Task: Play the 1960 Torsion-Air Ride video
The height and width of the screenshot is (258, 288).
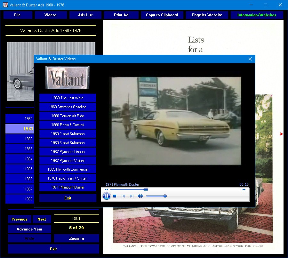Action: tap(68, 116)
